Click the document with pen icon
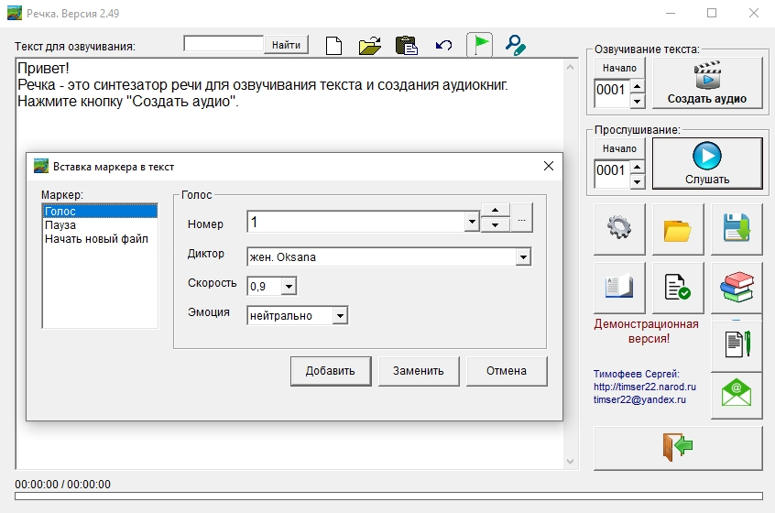 [x=737, y=345]
